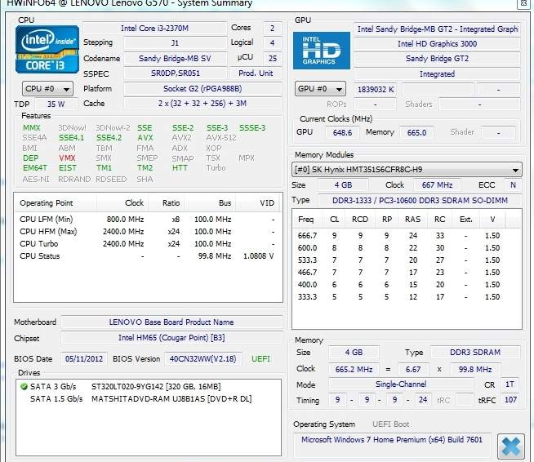Select the CPU Turbo row
This screenshot has width=534, height=462.
click(148, 244)
